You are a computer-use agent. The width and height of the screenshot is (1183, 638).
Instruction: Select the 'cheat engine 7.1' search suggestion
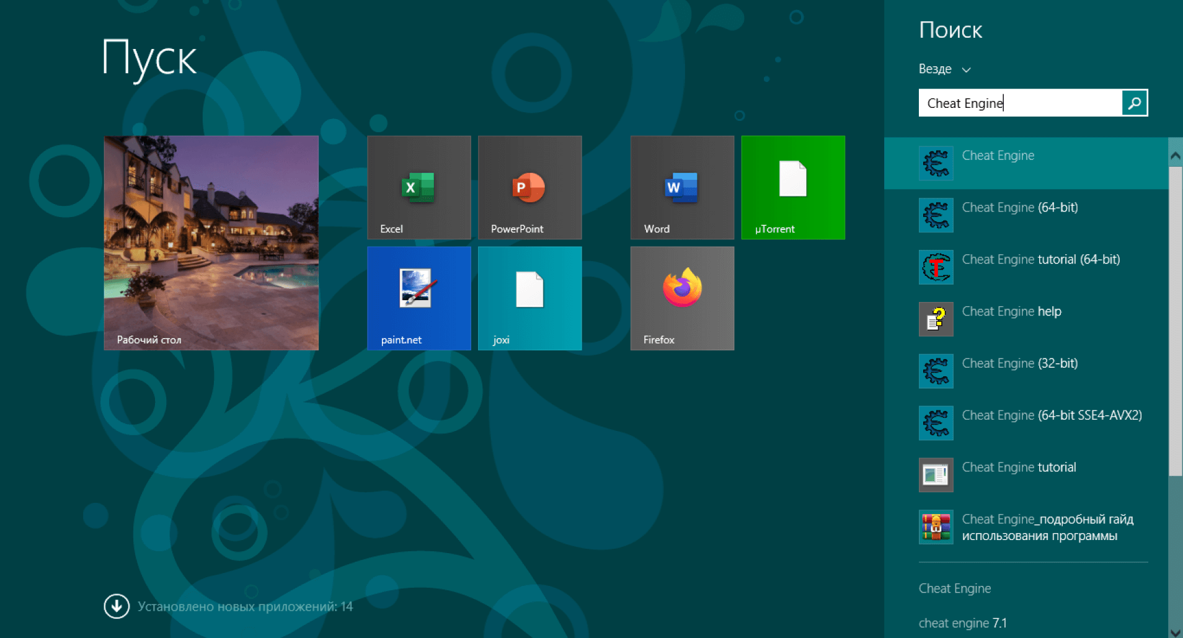pyautogui.click(x=962, y=622)
